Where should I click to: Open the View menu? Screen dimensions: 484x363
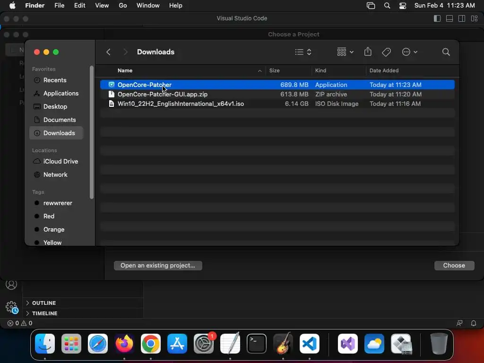(102, 6)
